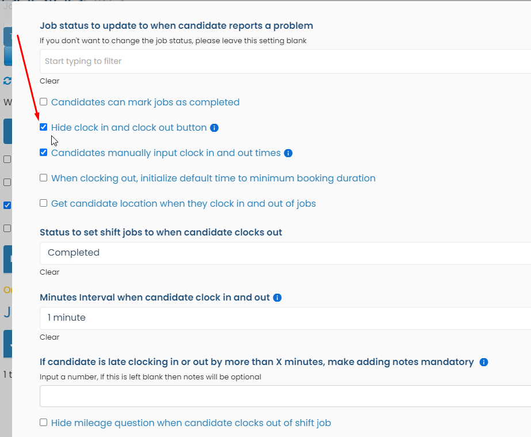Click the blue refresh arrows icon at left edge
Viewport: 531px width, 437px height.
point(7,81)
